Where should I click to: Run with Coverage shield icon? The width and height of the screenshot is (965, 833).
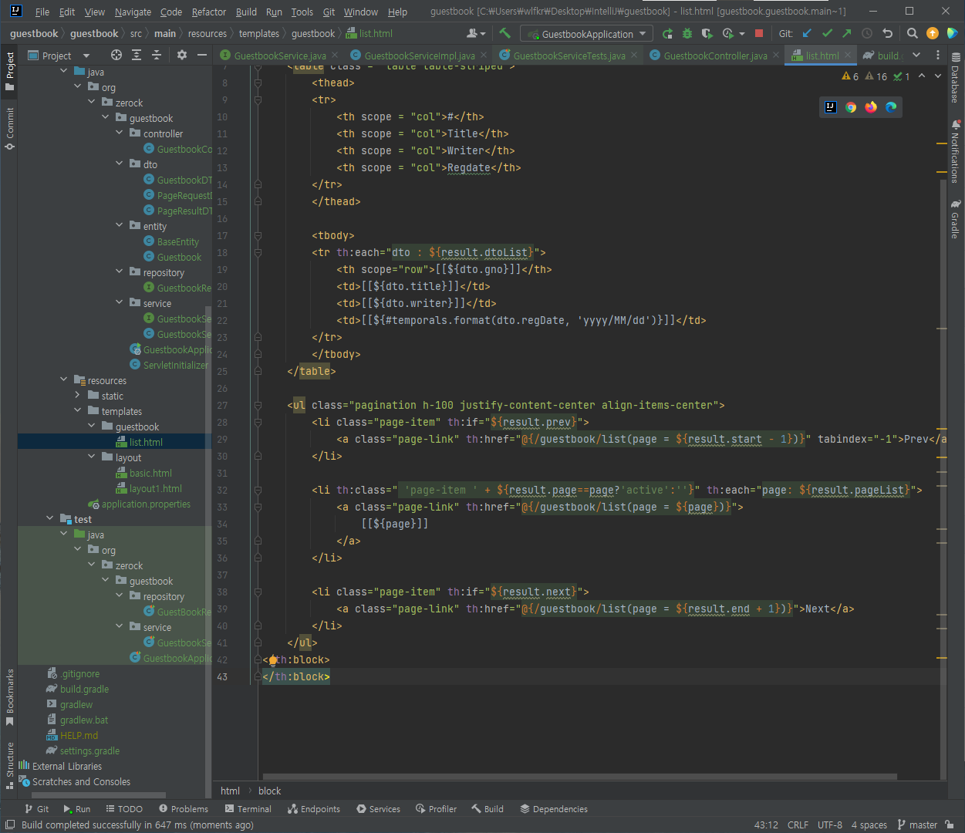707,33
